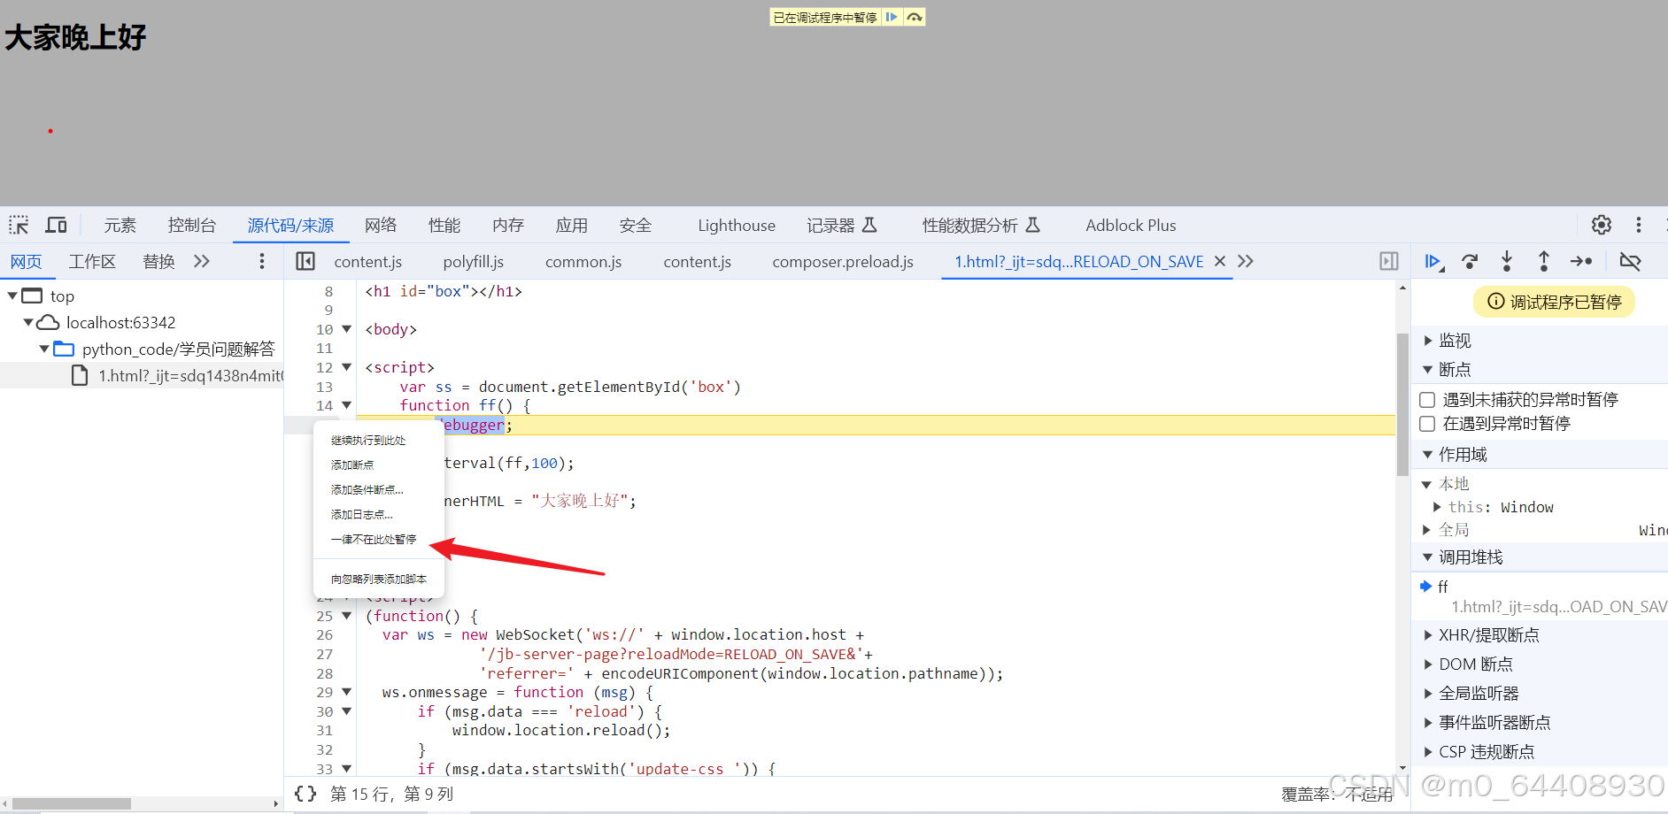Open the Lighthouse tab
Viewport: 1668px width, 814px height.
[737, 226]
